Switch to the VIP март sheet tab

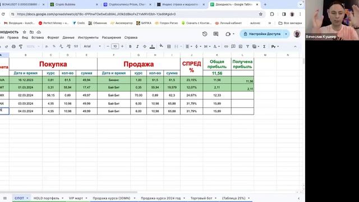76,198
